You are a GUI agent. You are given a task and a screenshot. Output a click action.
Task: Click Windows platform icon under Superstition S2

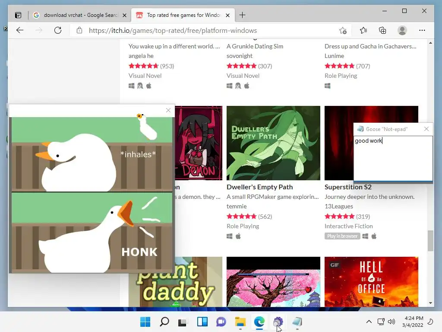point(365,236)
